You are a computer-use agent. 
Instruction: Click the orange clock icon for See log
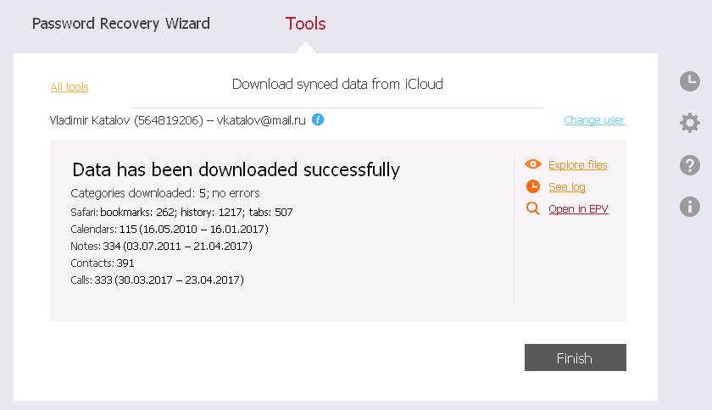(x=533, y=186)
